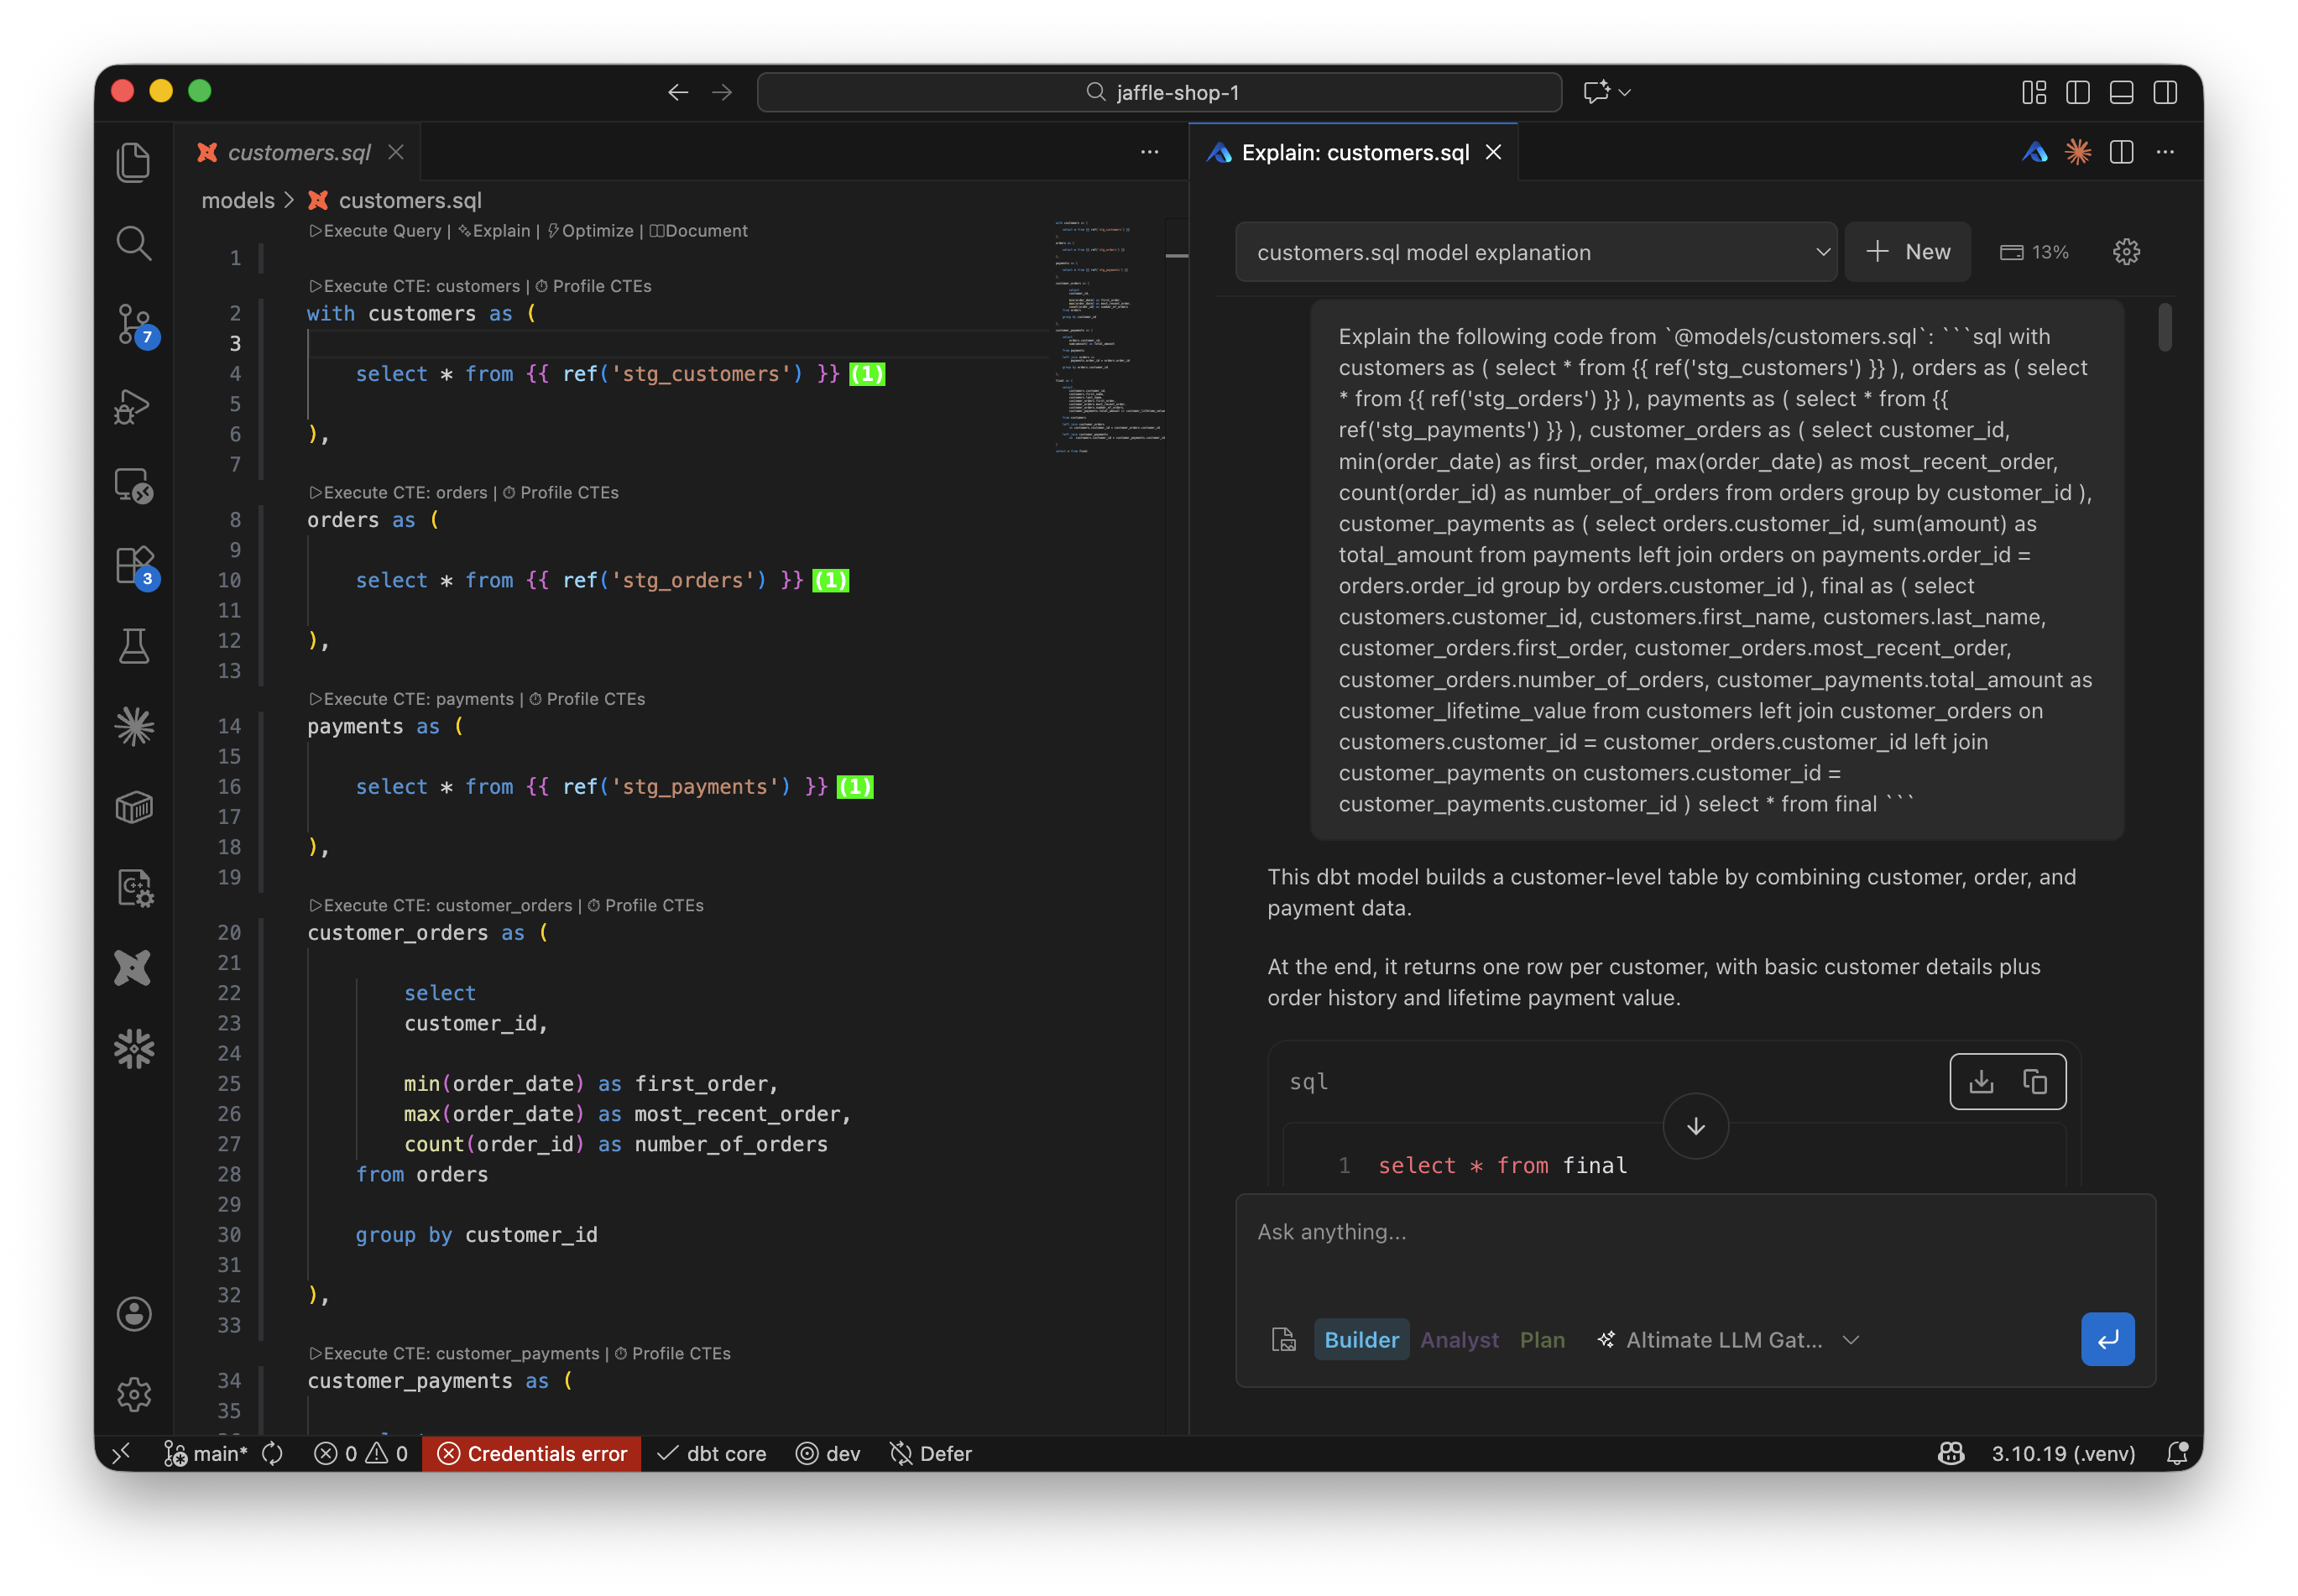
Task: Open the dbt Power User sidebar icon
Action: click(x=133, y=968)
